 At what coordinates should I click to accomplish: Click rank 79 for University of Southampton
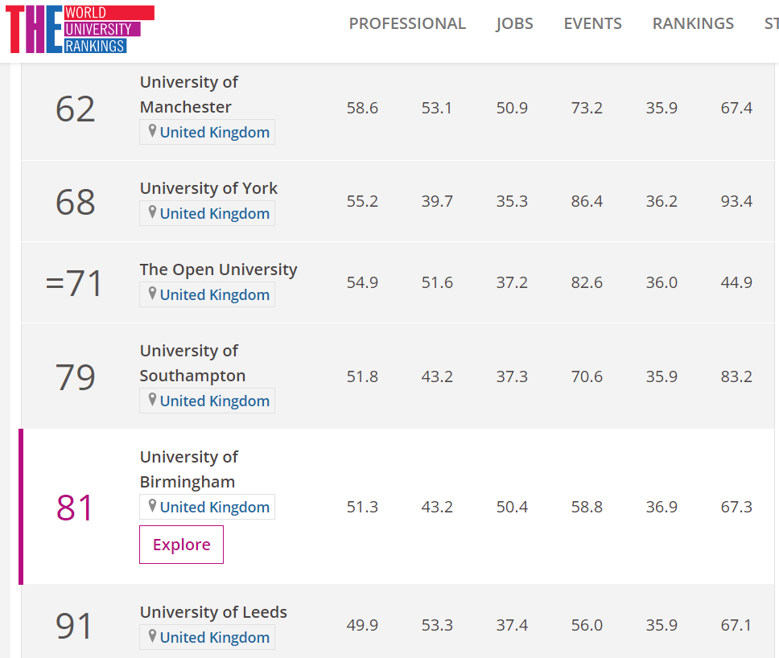(x=75, y=377)
